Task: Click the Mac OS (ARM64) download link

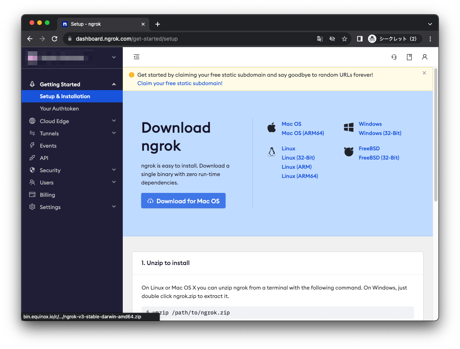Action: (x=303, y=133)
